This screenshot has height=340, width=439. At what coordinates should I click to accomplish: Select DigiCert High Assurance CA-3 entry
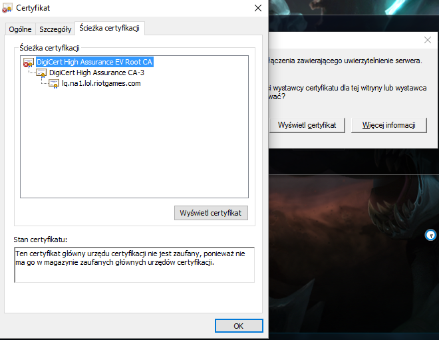click(96, 73)
